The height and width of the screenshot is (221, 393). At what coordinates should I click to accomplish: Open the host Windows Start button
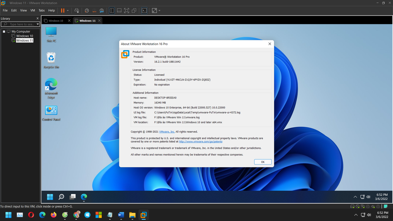point(8,215)
